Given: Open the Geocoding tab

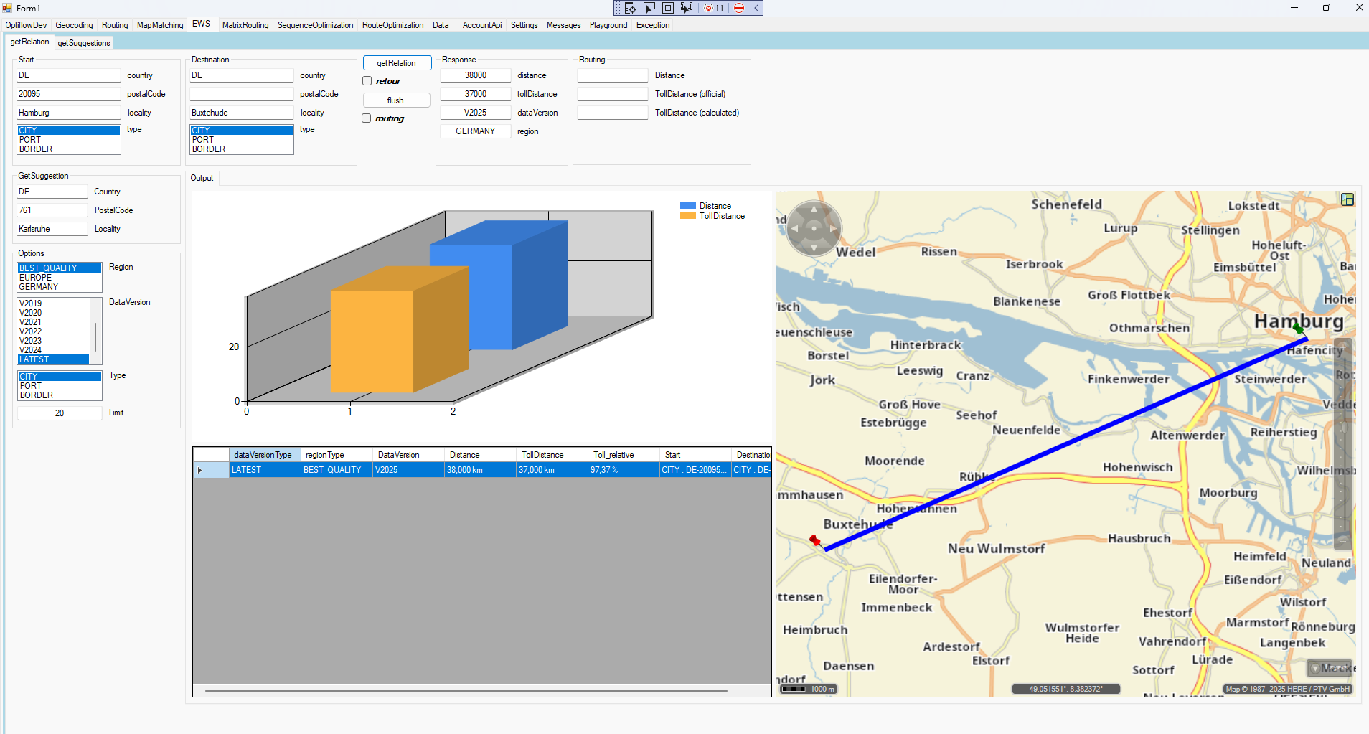Looking at the screenshot, I should (x=74, y=25).
